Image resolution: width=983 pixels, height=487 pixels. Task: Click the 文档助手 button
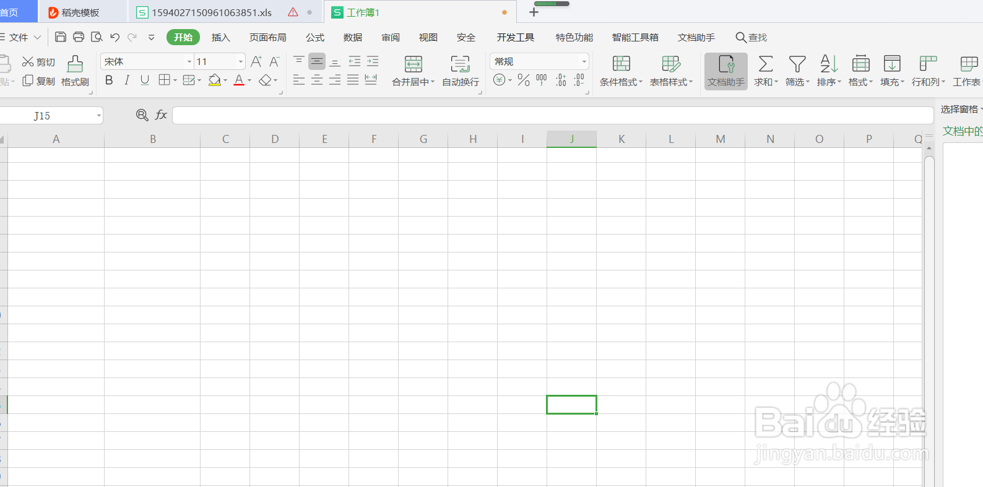tap(726, 71)
